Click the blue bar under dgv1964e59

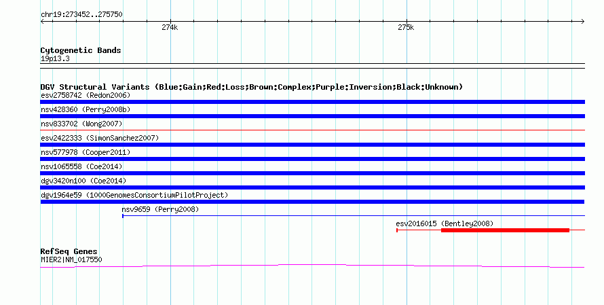click(x=312, y=202)
